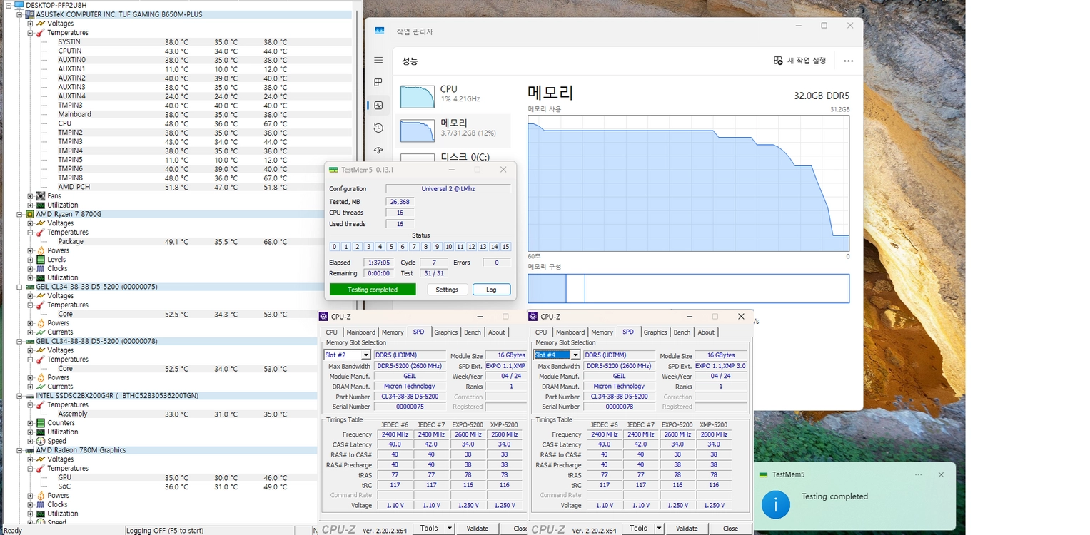Click INTEL SSDSC2BX200G4R drive icon

(30, 395)
